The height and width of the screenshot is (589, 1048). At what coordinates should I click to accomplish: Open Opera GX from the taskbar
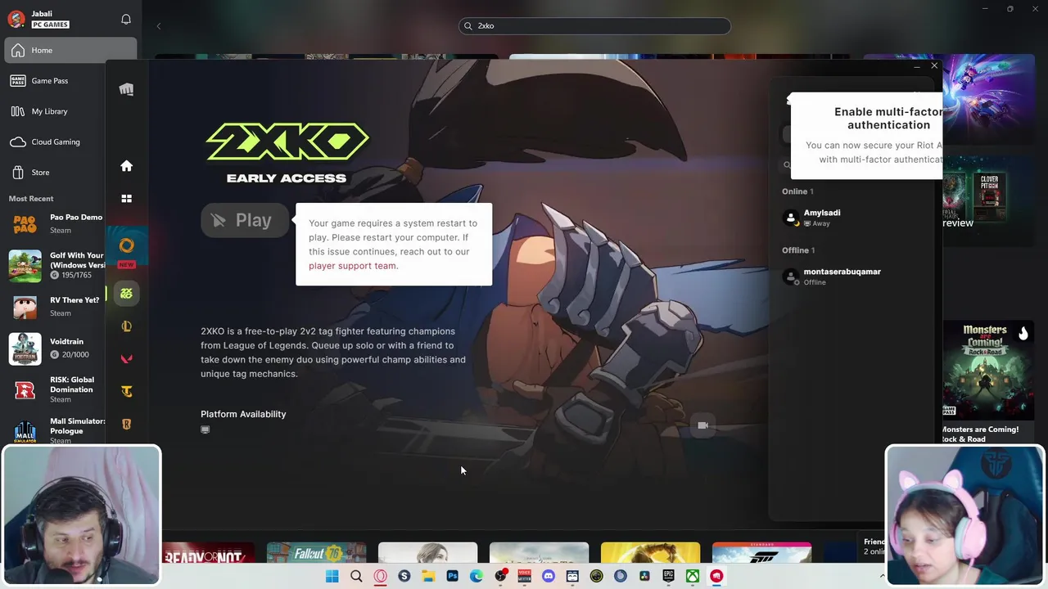pos(380,576)
